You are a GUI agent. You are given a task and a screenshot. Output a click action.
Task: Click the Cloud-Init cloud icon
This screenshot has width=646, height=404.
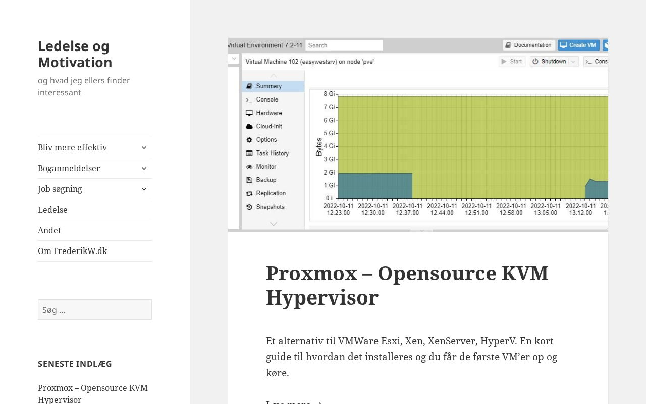(249, 126)
